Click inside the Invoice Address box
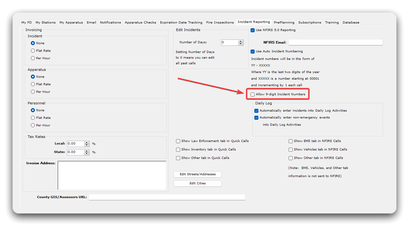The width and height of the screenshot is (409, 226). point(112,176)
